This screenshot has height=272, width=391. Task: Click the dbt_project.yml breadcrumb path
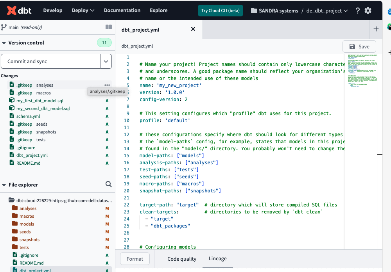coord(137,46)
